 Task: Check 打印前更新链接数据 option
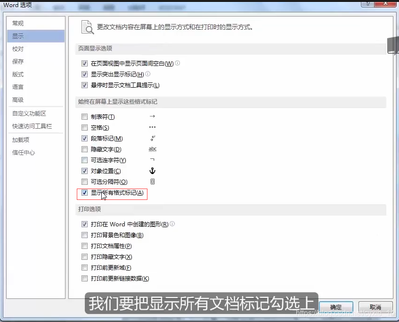tap(84, 279)
